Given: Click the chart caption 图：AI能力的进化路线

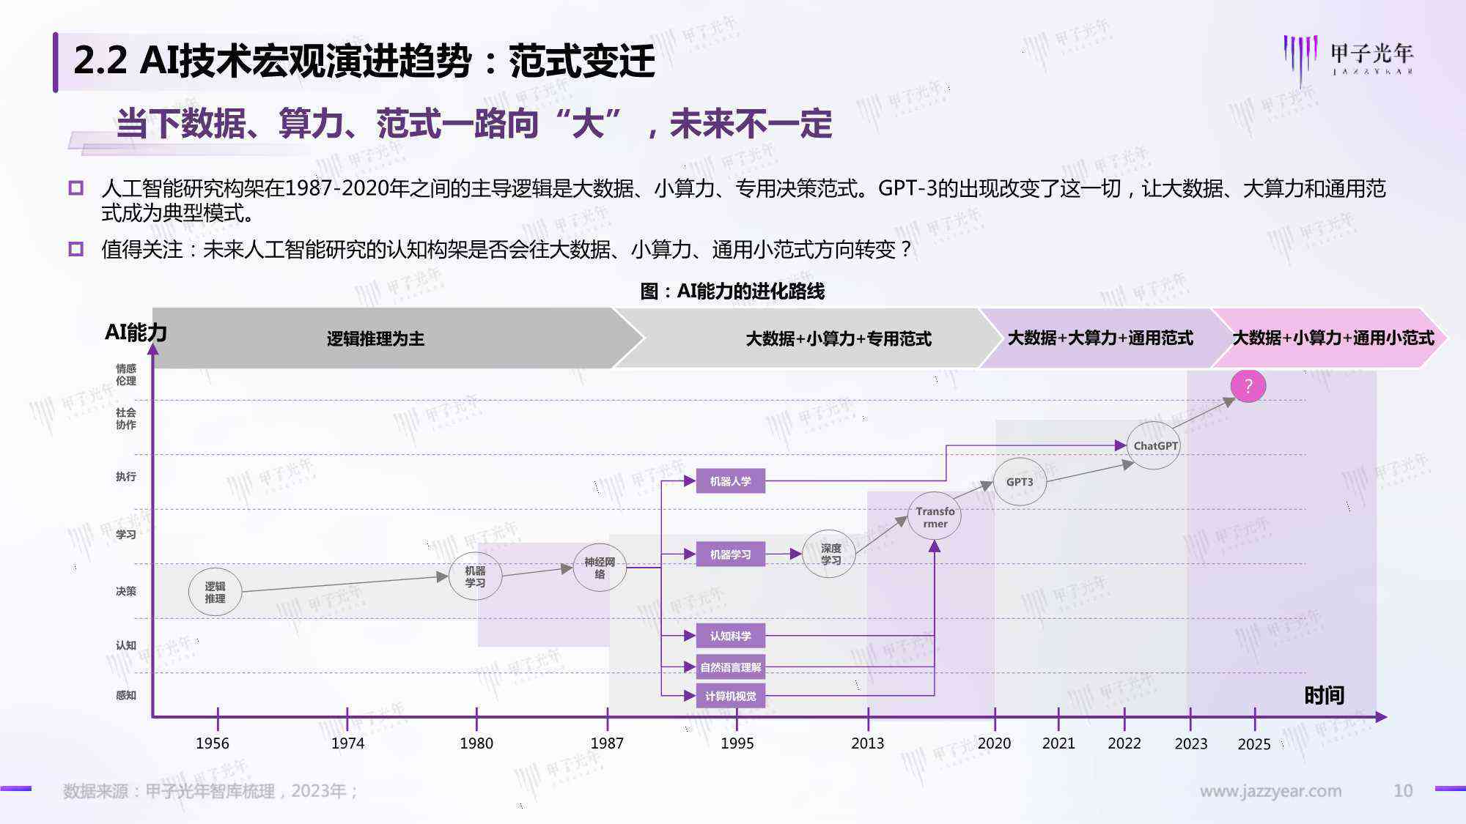Looking at the screenshot, I should 732,291.
